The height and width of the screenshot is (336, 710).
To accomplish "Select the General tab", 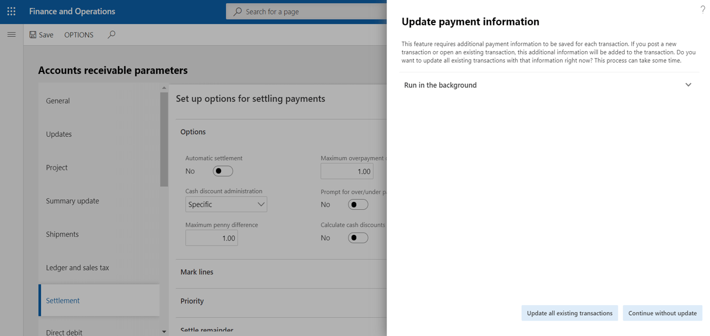I will click(58, 101).
